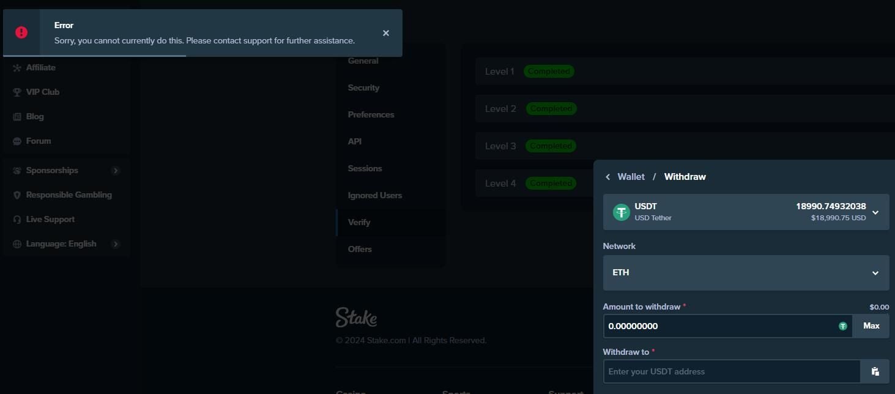Viewport: 895px width, 394px height.
Task: Click Level 4 Completed badge
Action: (551, 184)
